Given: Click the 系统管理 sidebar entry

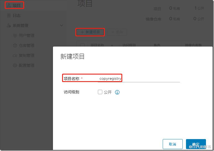Looking at the screenshot, I should pyautogui.click(x=21, y=25).
